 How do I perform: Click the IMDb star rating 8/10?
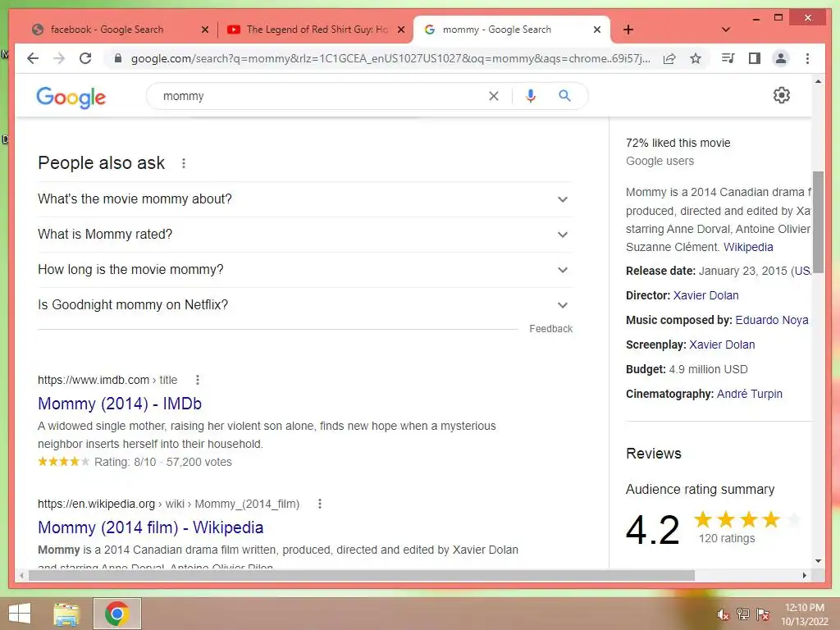(63, 461)
